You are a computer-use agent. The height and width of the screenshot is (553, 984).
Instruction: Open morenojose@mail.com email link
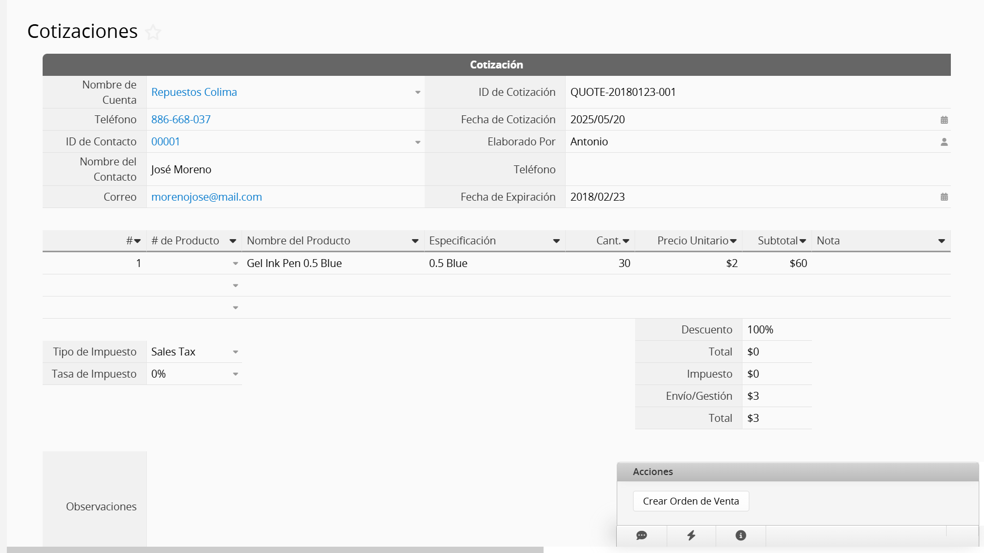coord(206,197)
